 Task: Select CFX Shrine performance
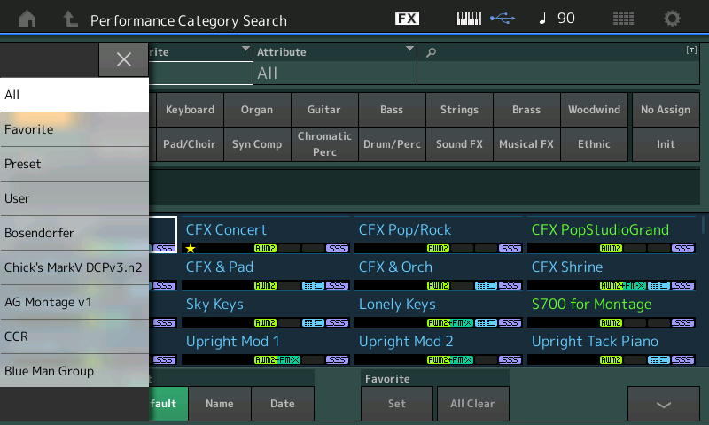[612, 273]
